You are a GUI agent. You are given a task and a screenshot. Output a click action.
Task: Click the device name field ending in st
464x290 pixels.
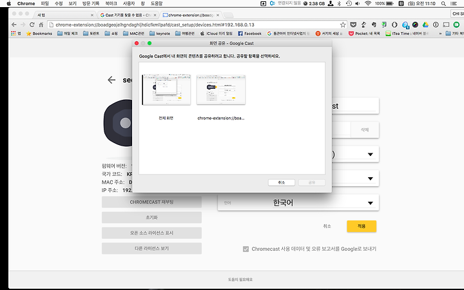(355, 106)
